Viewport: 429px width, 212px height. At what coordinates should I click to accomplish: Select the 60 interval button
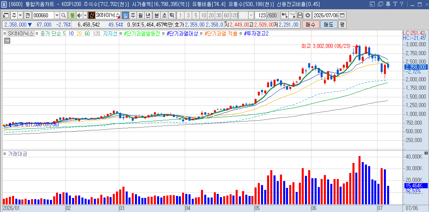click(x=226, y=15)
